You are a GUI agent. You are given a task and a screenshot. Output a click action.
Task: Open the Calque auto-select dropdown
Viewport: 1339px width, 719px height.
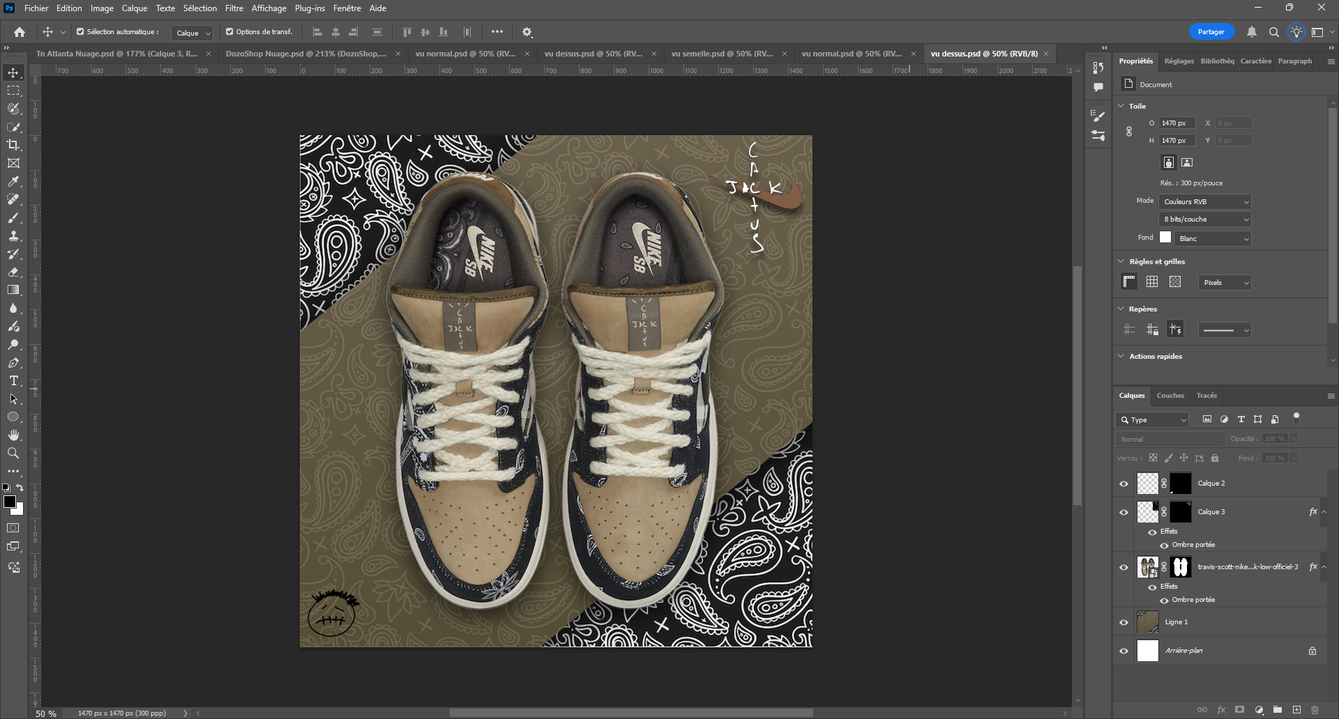pyautogui.click(x=192, y=33)
